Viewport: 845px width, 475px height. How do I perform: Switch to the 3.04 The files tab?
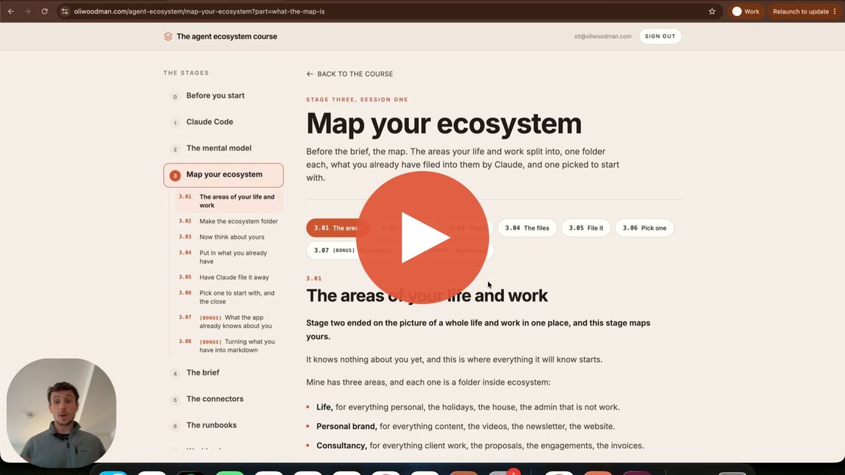527,228
